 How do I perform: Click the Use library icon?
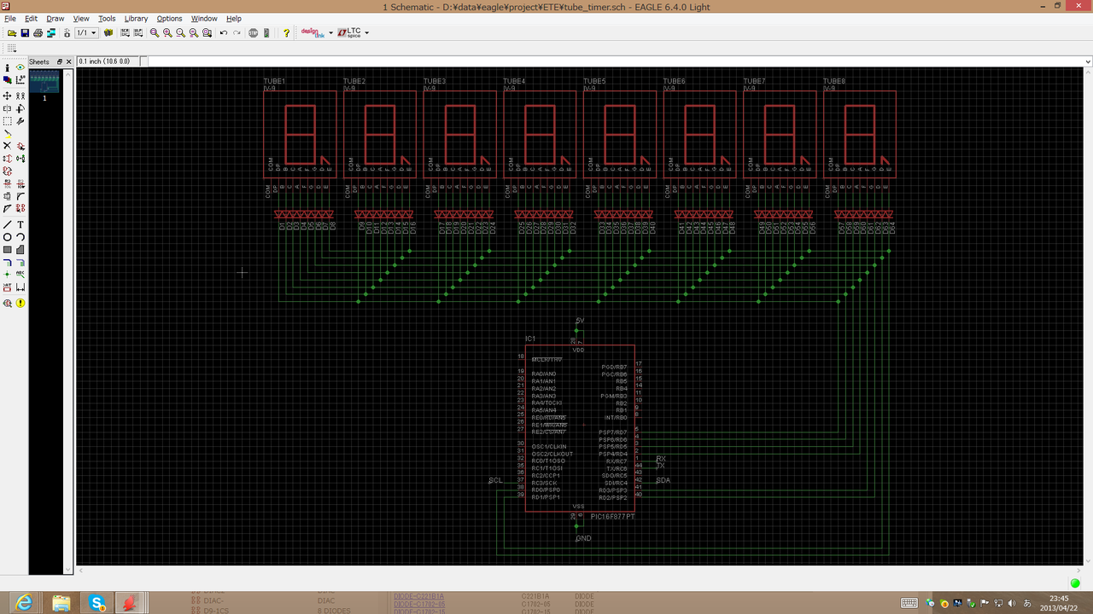click(x=108, y=33)
